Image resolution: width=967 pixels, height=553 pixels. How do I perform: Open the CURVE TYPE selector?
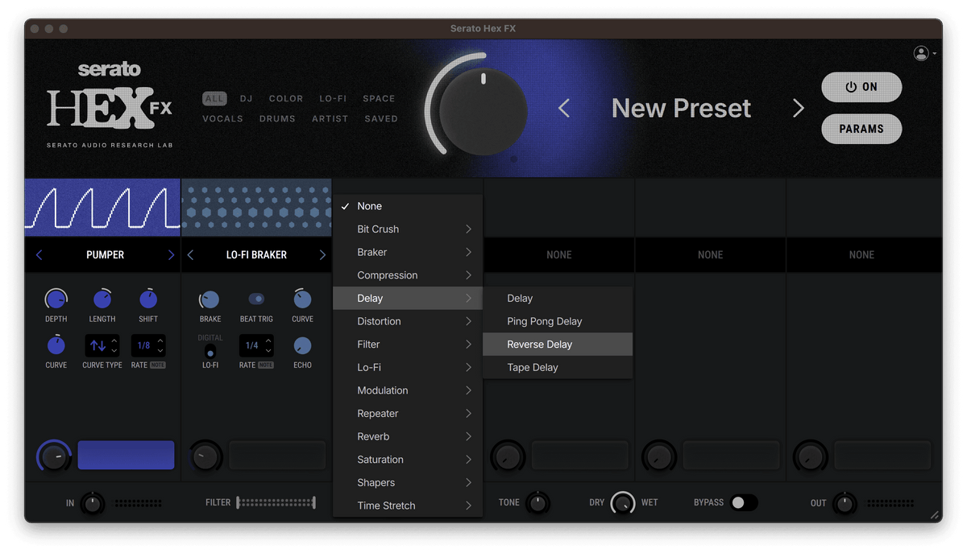(102, 345)
